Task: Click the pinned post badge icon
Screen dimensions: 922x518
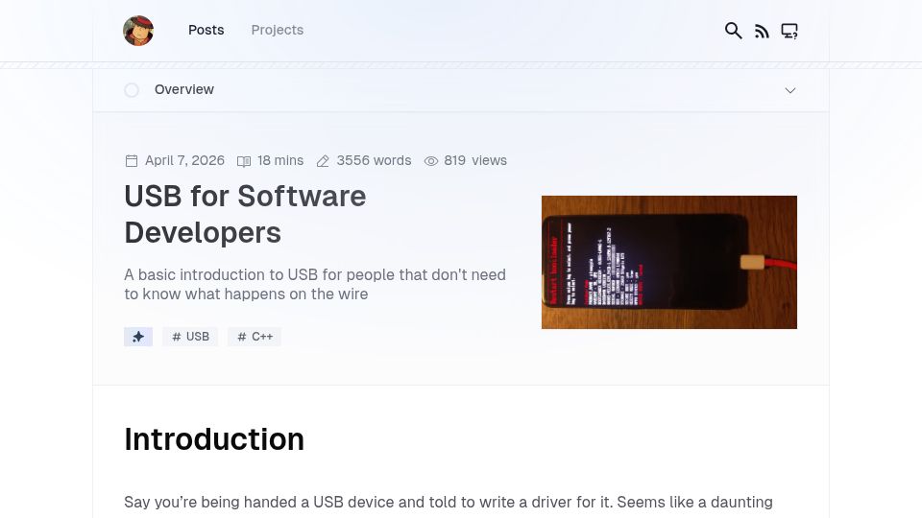Action: pyautogui.click(x=138, y=337)
